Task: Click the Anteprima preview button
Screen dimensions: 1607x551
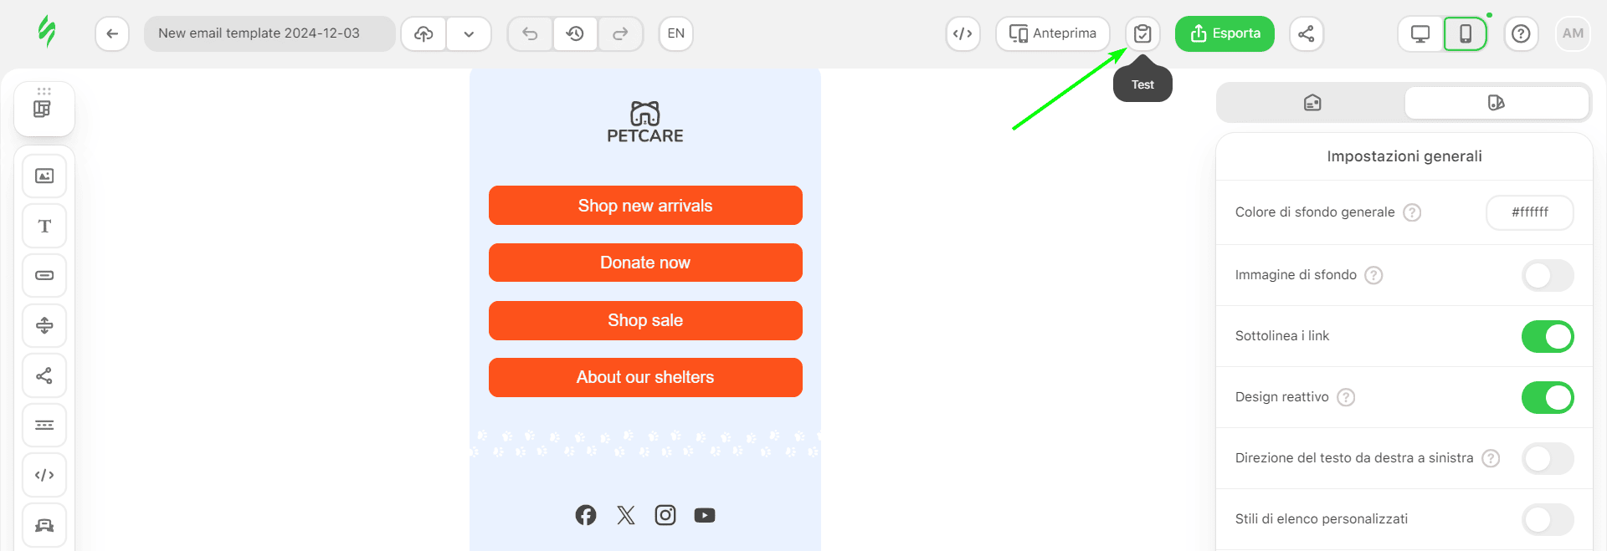Action: pos(1052,34)
